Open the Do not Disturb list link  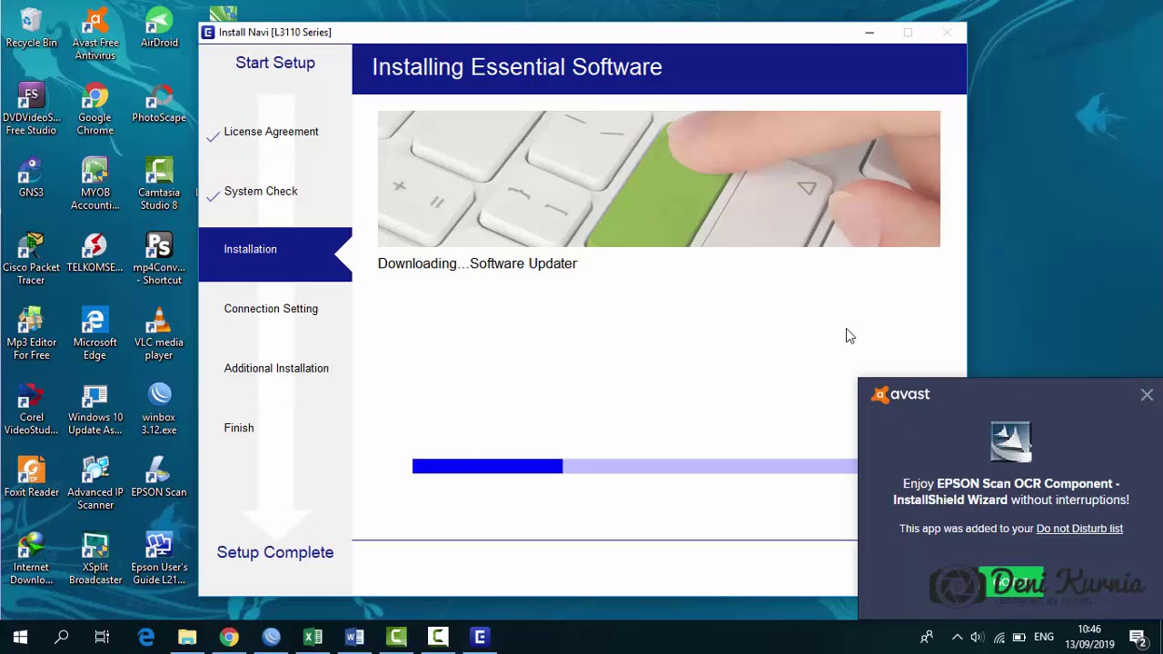1079,529
